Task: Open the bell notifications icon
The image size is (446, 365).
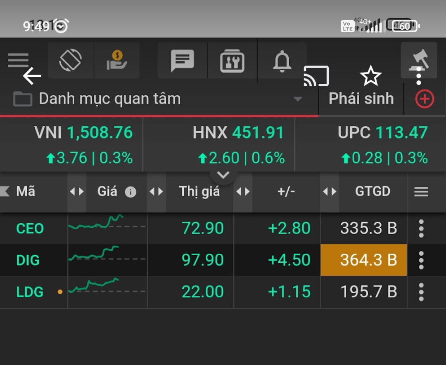Action: [282, 61]
